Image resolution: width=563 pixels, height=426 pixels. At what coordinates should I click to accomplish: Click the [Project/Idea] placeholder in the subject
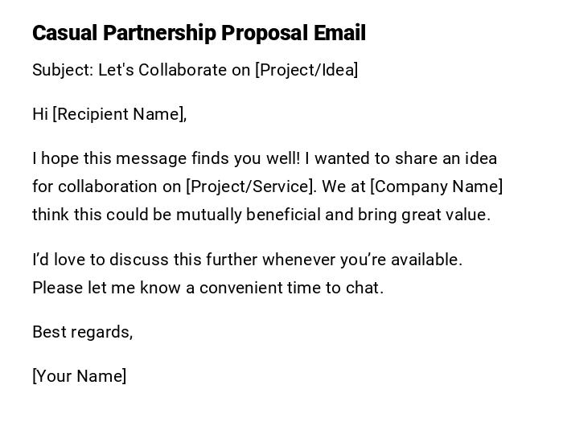click(x=306, y=70)
